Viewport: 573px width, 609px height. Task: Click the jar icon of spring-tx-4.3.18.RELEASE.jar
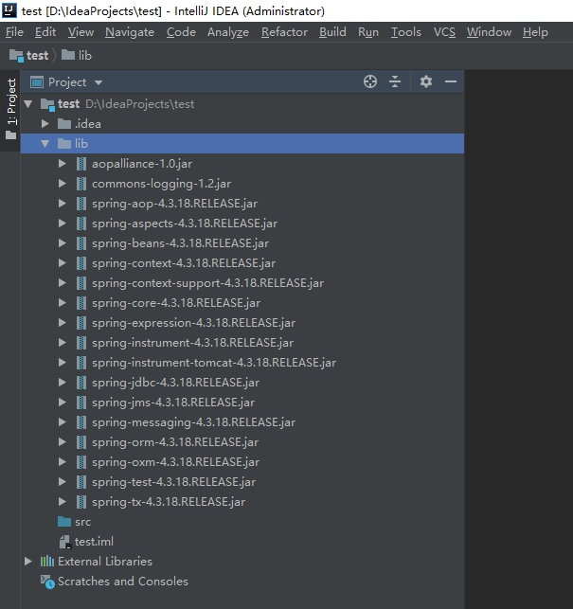(81, 502)
